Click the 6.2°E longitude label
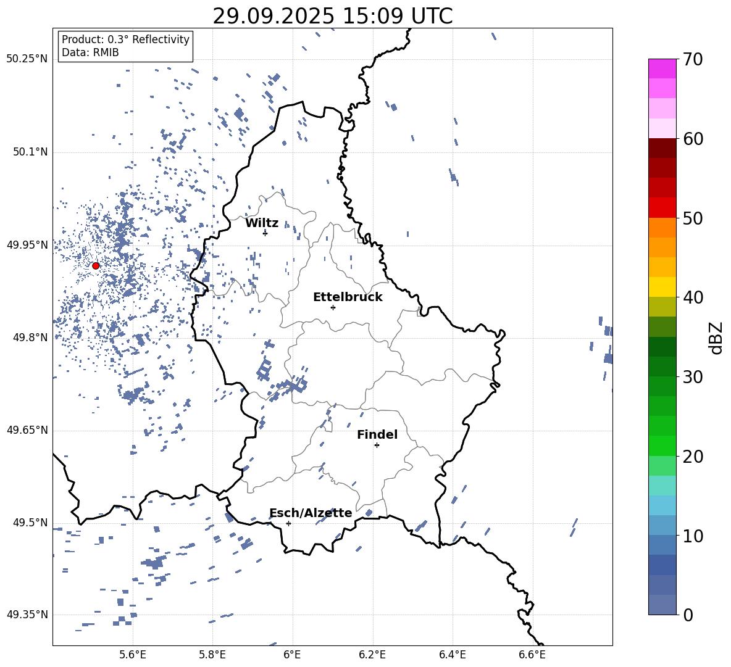The height and width of the screenshot is (667, 731). [x=372, y=655]
